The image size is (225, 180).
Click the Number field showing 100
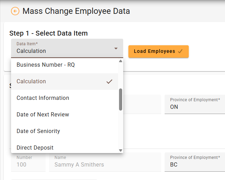coord(28,162)
